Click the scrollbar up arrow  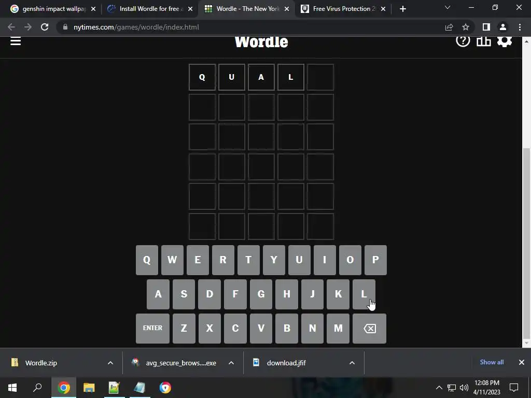point(526,41)
